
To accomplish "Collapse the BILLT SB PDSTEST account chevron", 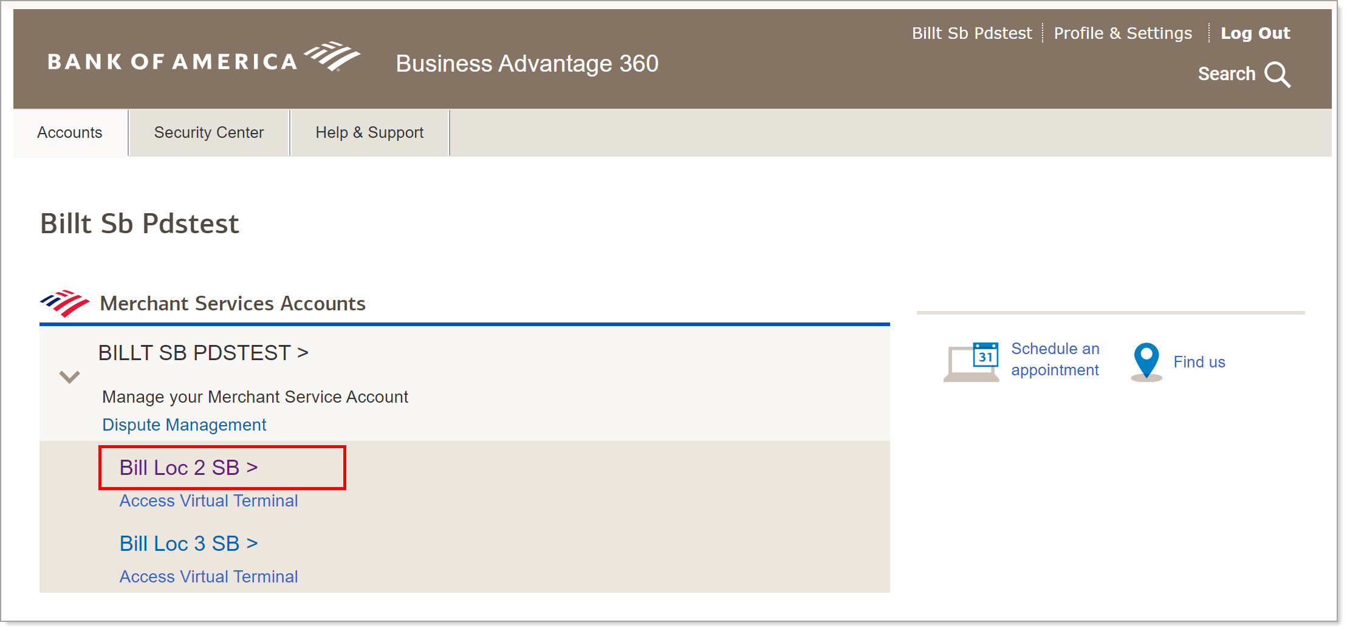I will (70, 377).
